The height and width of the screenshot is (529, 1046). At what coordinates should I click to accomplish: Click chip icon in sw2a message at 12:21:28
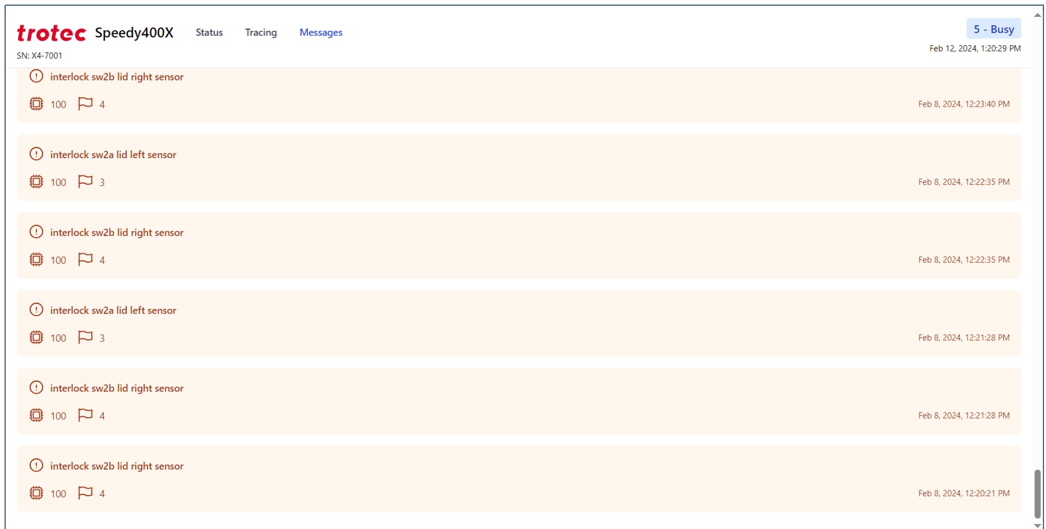click(36, 338)
